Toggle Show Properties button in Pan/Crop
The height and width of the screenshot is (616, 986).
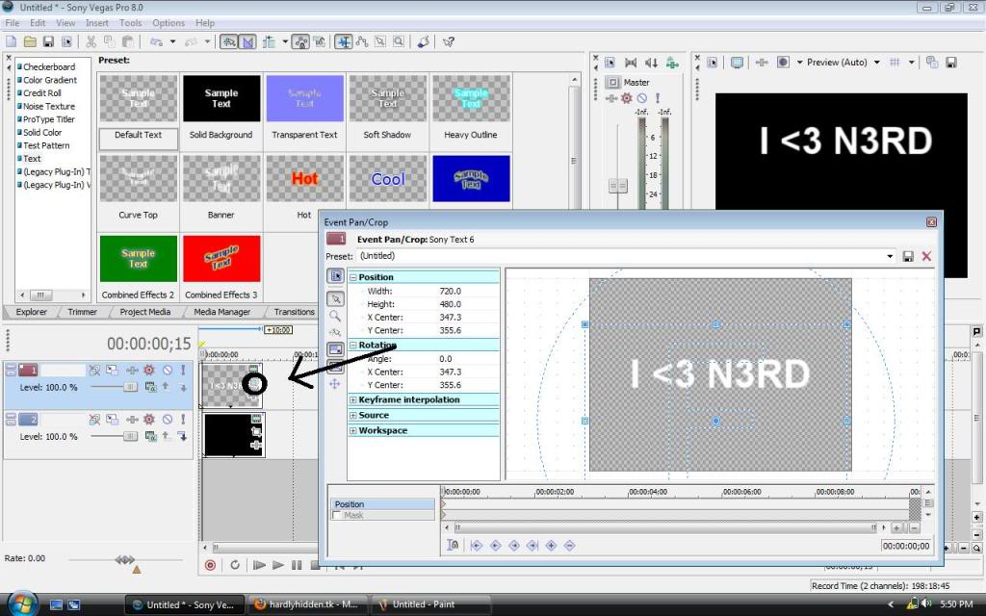pos(335,276)
